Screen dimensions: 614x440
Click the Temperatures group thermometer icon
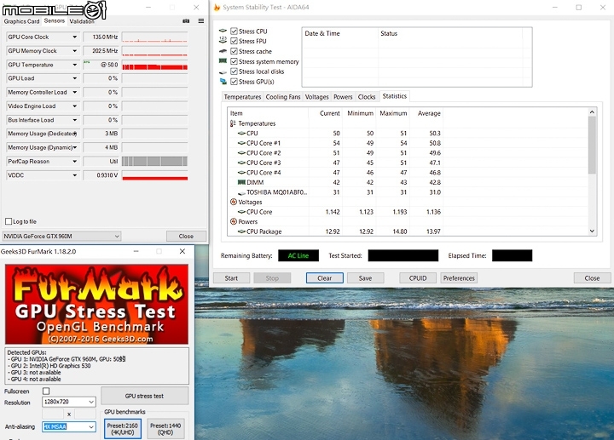pos(233,123)
